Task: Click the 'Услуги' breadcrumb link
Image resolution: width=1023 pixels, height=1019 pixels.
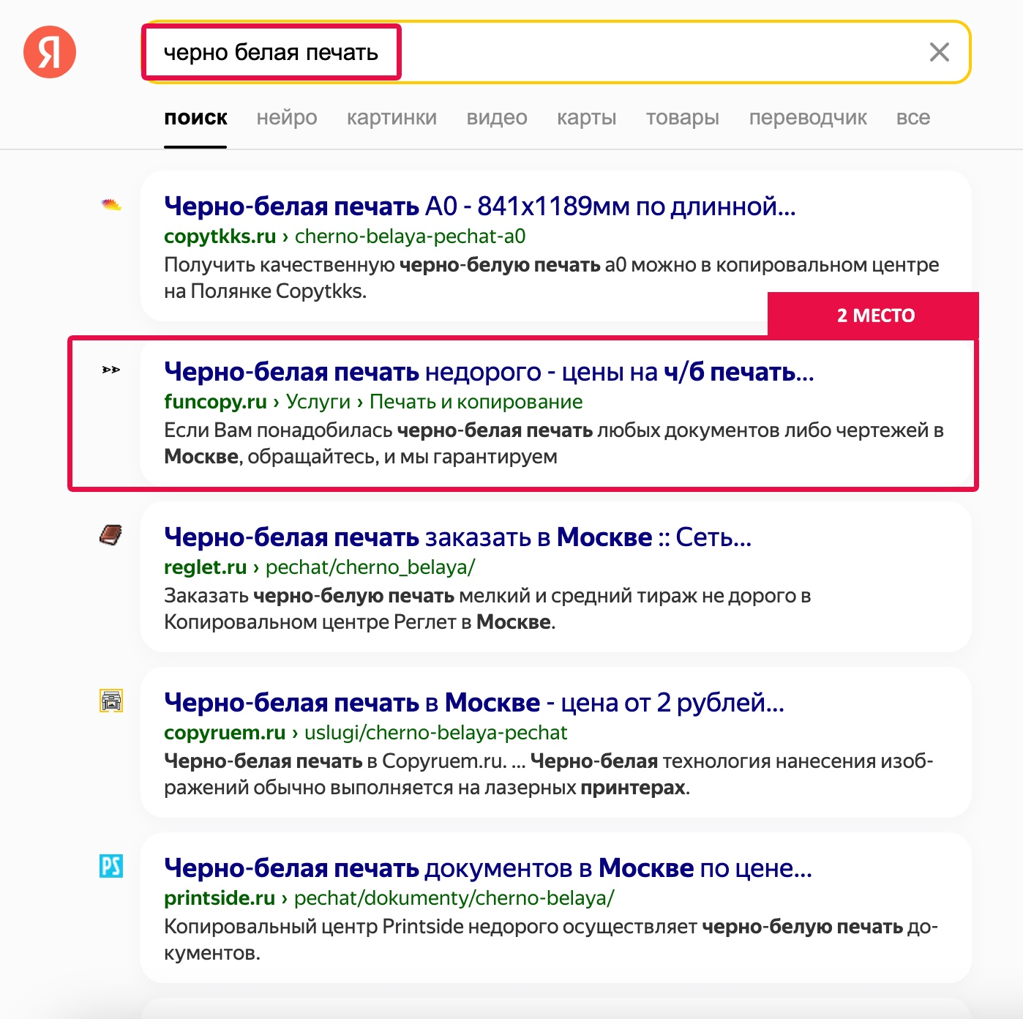Action: [x=318, y=402]
